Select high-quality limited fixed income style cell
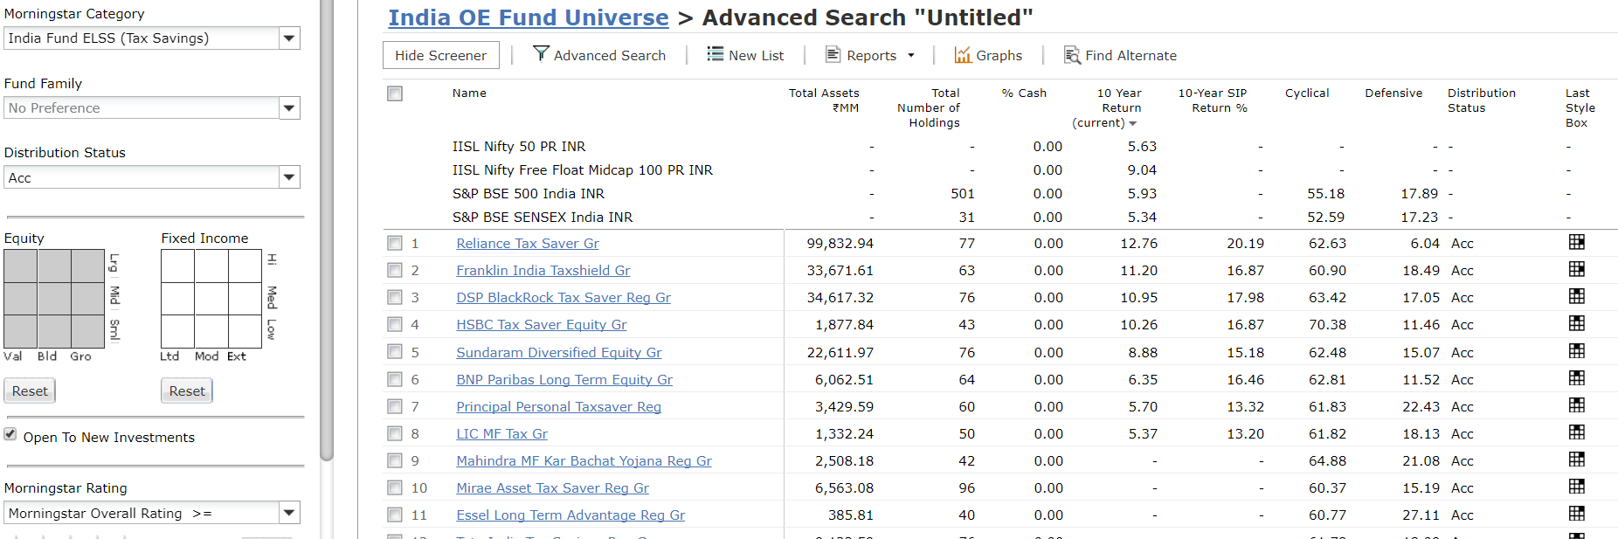The width and height of the screenshot is (1618, 539). pyautogui.click(x=177, y=266)
